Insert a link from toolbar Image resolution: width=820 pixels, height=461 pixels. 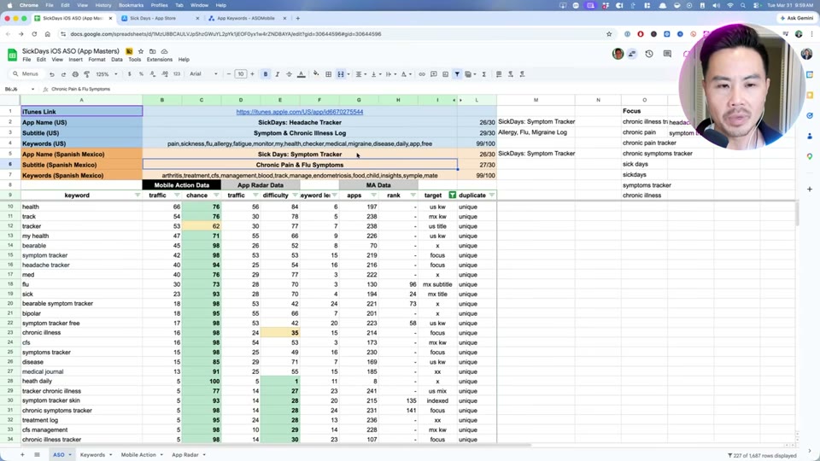click(x=421, y=74)
